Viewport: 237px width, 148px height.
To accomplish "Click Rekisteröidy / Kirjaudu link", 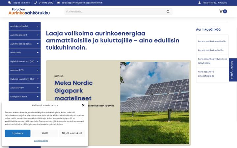I will (x=215, y=3).
